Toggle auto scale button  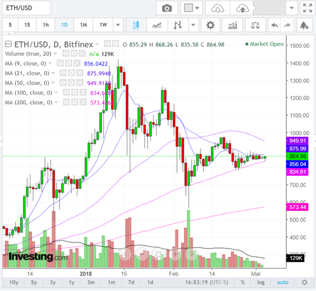coord(283,283)
